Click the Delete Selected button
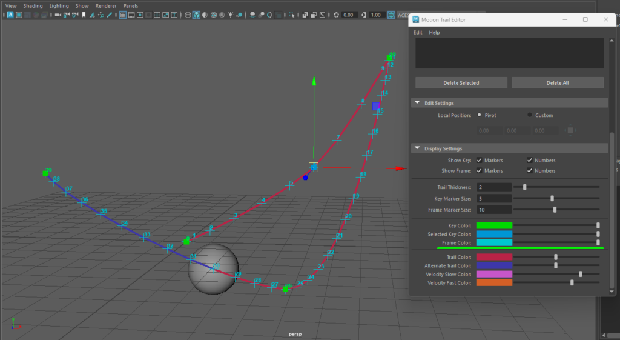This screenshot has width=620, height=340. pyautogui.click(x=461, y=83)
